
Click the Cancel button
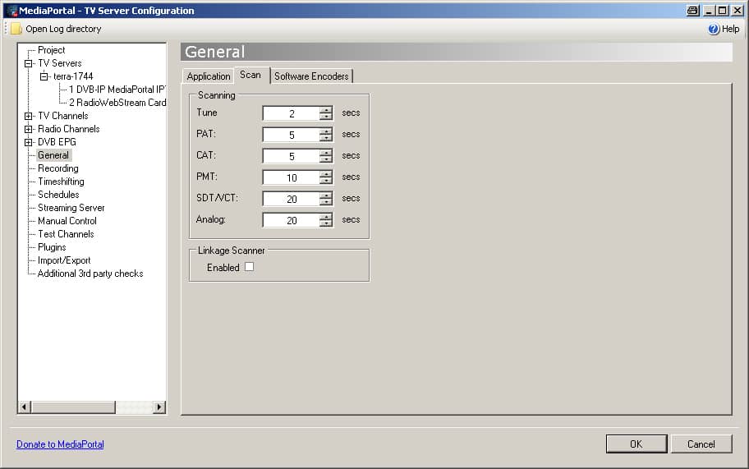tap(701, 444)
